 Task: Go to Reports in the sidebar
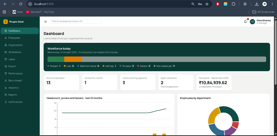click(20, 95)
